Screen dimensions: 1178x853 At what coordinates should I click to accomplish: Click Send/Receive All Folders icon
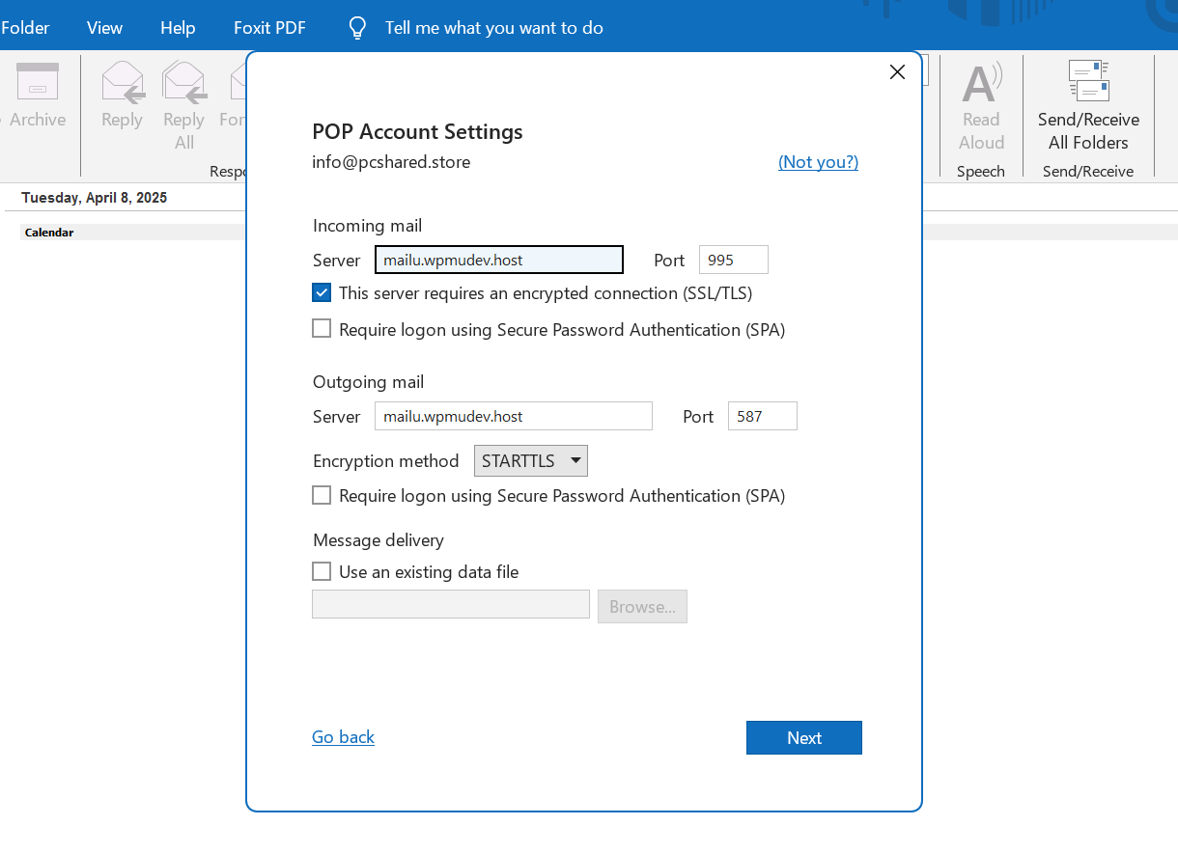coord(1088,81)
